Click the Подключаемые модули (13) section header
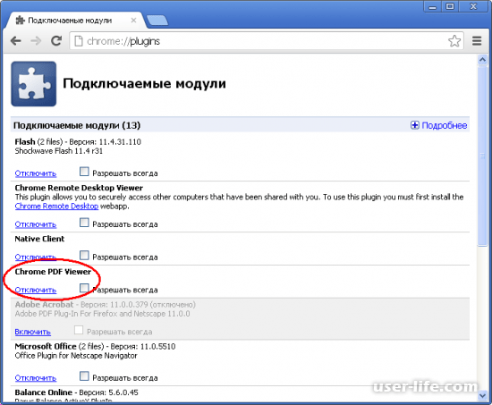 pyautogui.click(x=77, y=125)
